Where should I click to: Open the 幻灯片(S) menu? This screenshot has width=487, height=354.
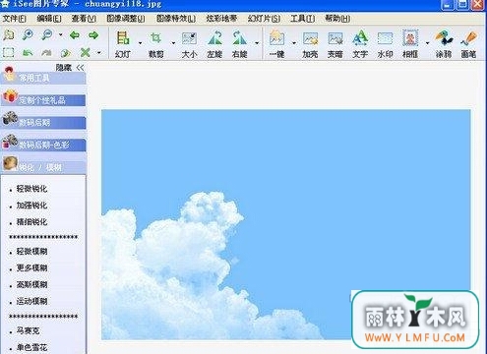point(264,19)
